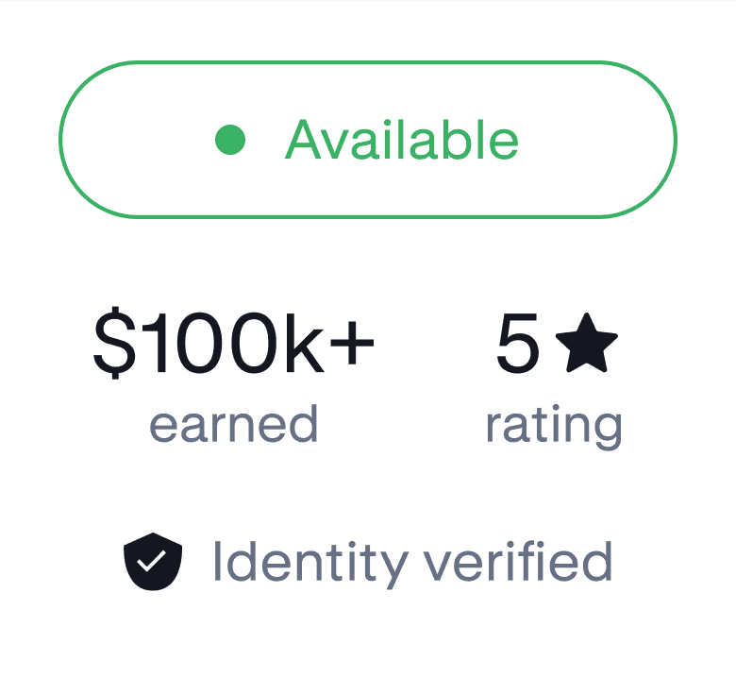Select the green 'Available' text label
The image size is (736, 677).
click(402, 141)
